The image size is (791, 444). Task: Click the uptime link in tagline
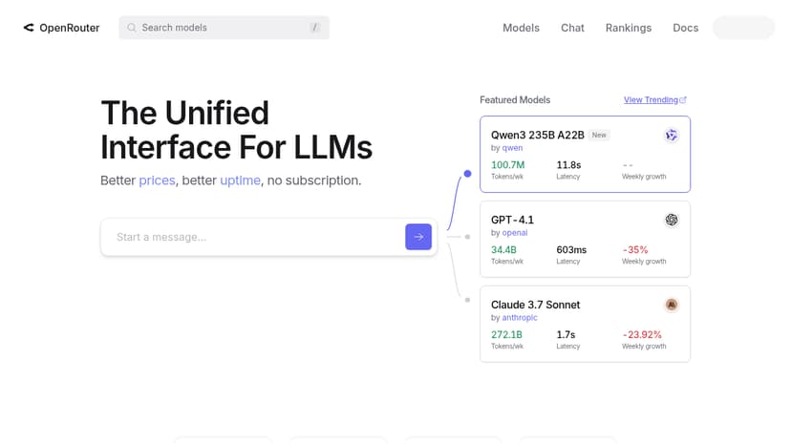click(240, 180)
